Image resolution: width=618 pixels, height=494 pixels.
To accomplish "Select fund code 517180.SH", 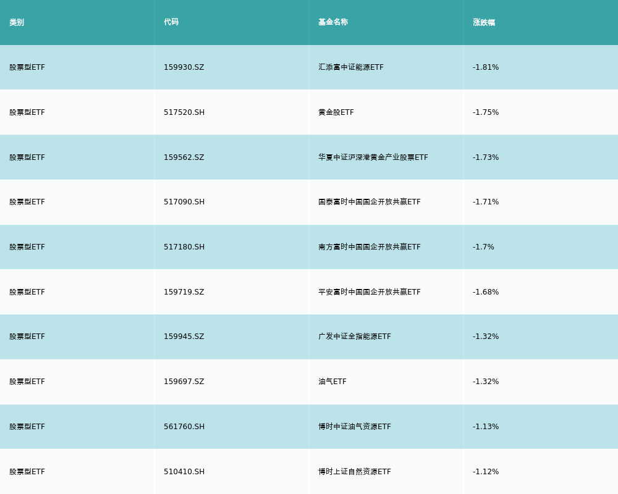I will [x=184, y=247].
